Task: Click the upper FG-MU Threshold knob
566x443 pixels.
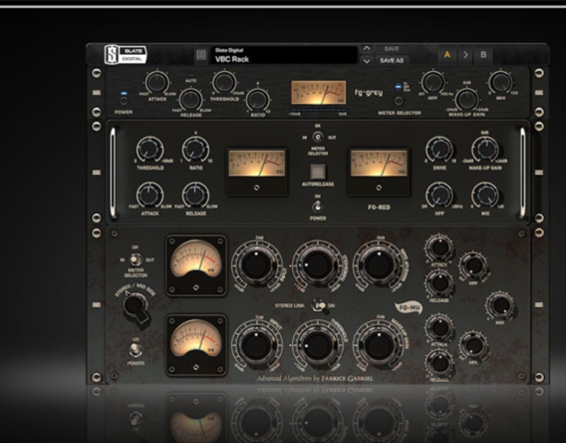Action: point(318,264)
